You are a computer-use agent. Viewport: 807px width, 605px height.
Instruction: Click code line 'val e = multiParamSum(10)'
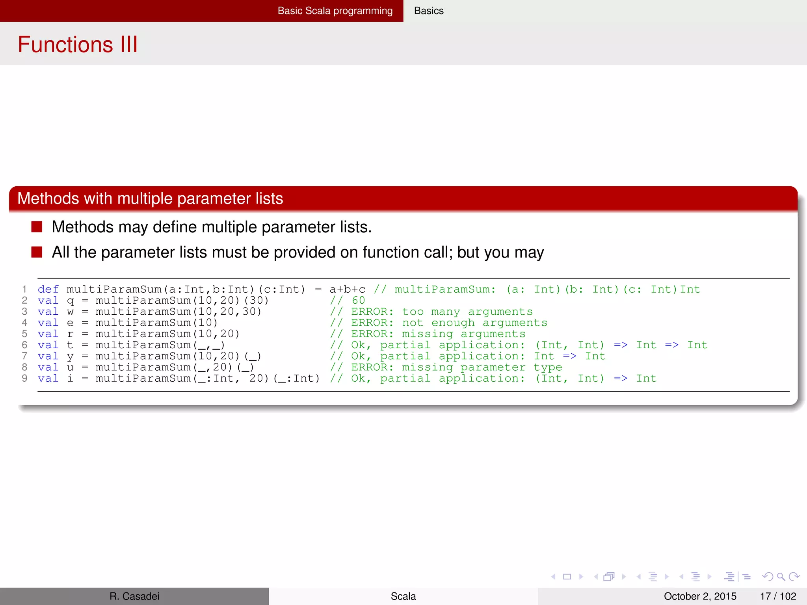(x=128, y=323)
